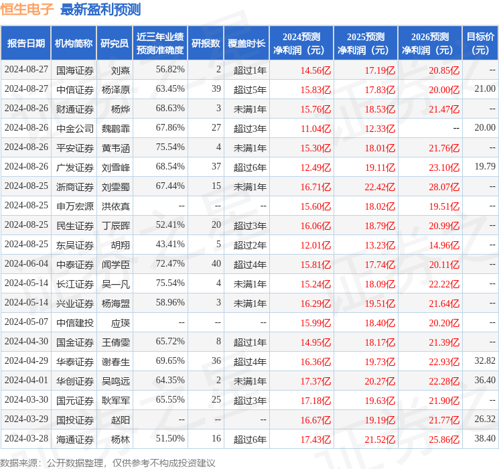Click researcher name 耿军军
Viewport: 499px width, 469px height.
[x=116, y=401]
